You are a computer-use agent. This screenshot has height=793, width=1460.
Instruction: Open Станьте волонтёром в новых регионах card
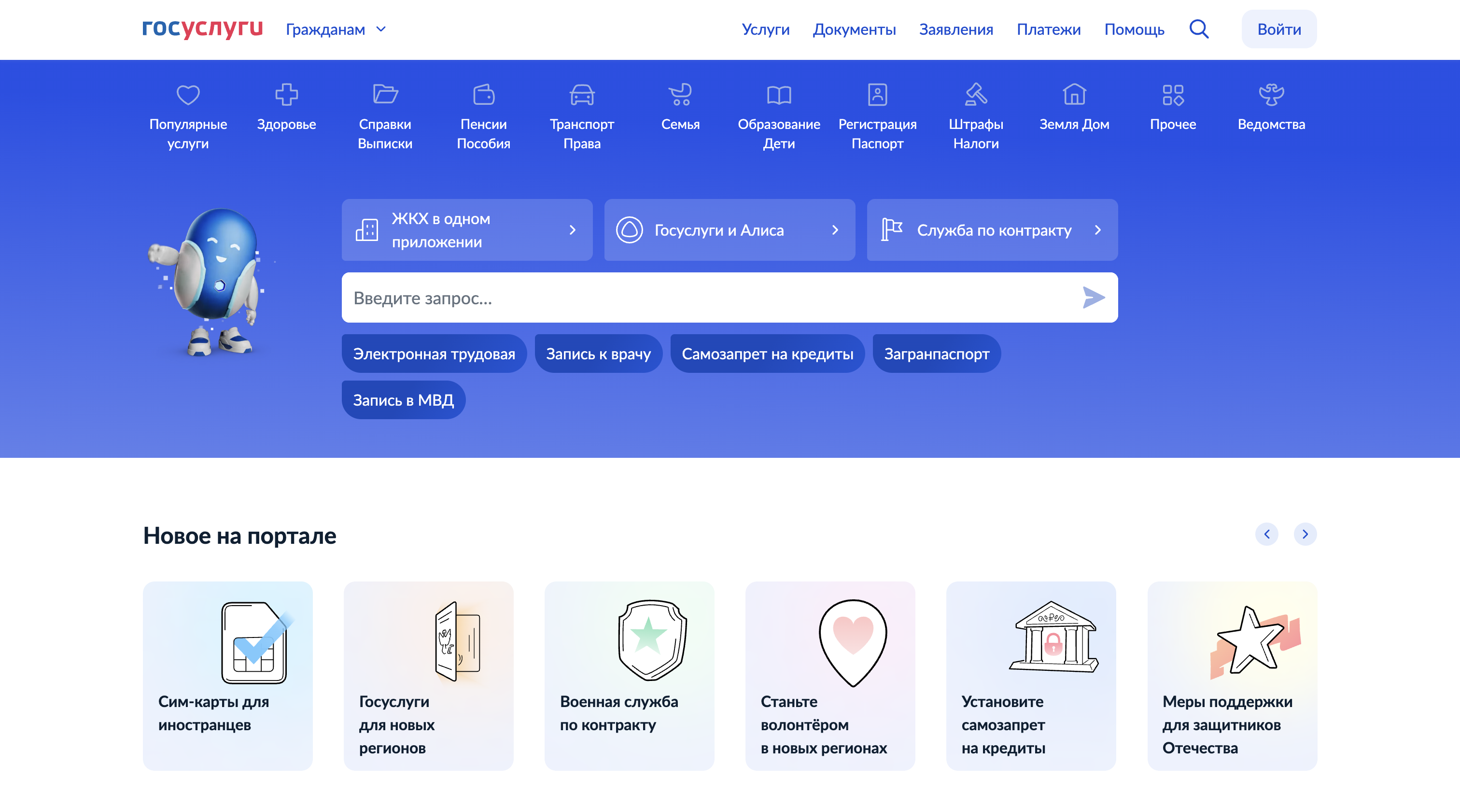[x=830, y=676]
